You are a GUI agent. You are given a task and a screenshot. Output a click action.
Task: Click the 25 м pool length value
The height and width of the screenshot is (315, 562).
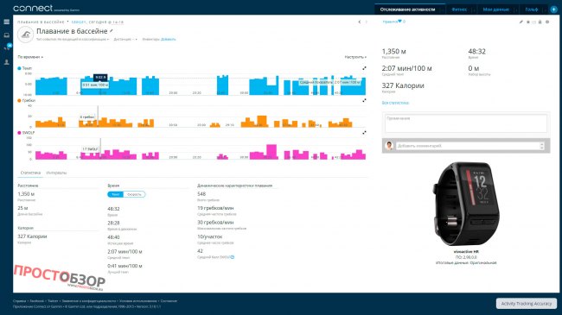coord(22,208)
